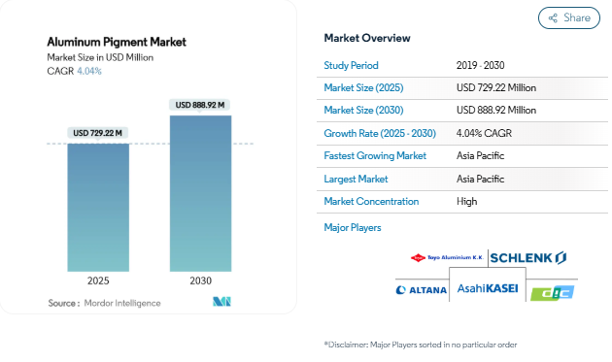Click the Major Players heading
The width and height of the screenshot is (612, 362).
[353, 227]
